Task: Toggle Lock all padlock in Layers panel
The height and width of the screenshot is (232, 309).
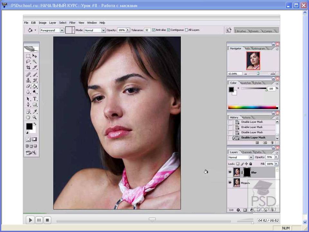Action: tap(251, 164)
